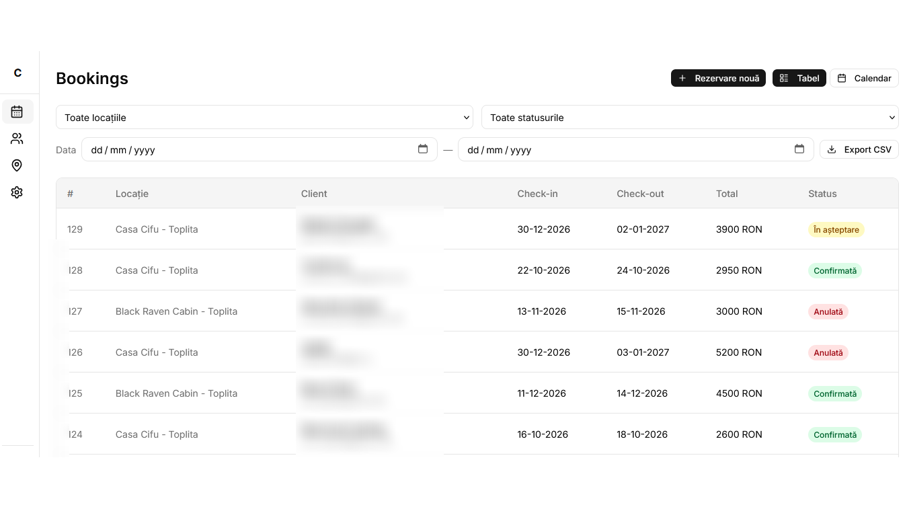
Task: Click the C logo in the sidebar
Action: 17,73
